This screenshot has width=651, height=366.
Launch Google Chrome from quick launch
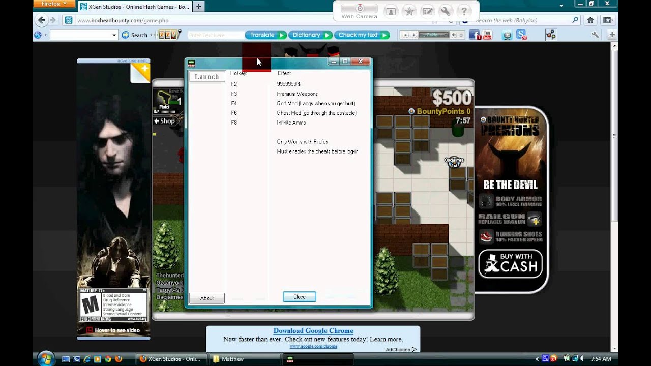pos(108,359)
